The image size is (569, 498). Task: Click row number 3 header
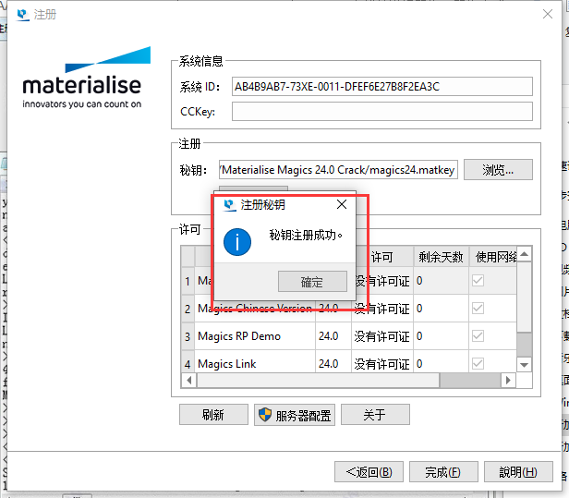(x=188, y=336)
